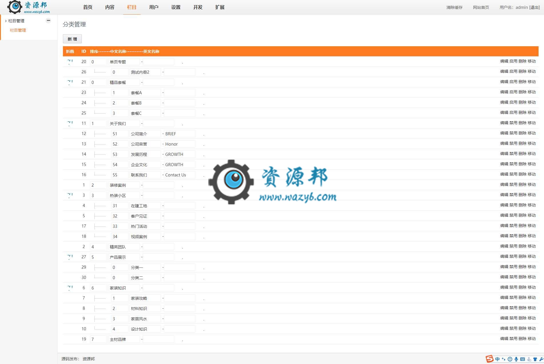544x364 pixels.
Task: Open Sogou soft keyboard icon
Action: [523, 359]
